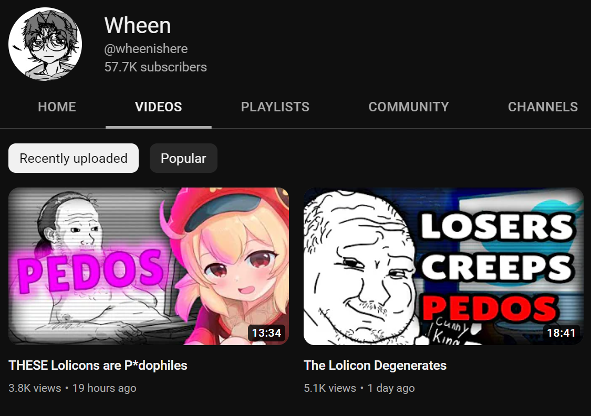Open the CHANNELS tab
This screenshot has height=416, width=591.
pos(543,107)
